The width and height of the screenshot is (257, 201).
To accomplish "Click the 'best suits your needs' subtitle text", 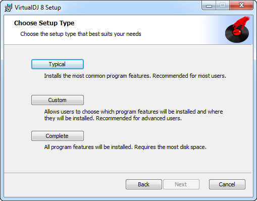I will [115, 34].
